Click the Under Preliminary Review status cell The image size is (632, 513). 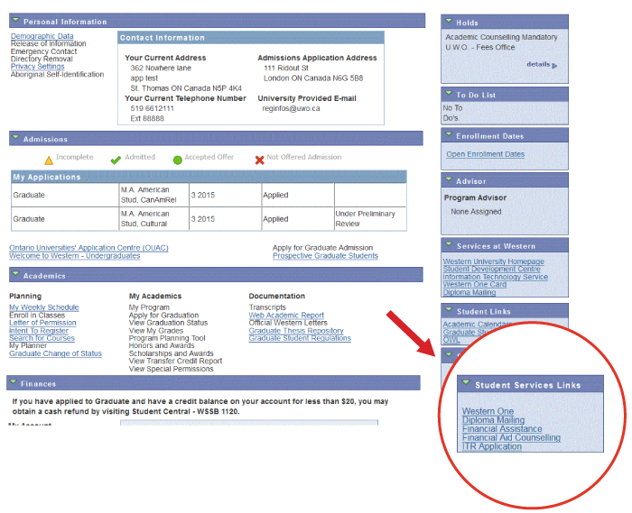370,219
